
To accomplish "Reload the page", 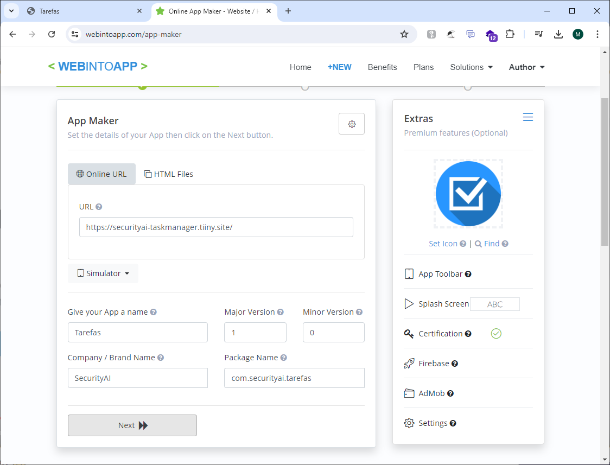I will pyautogui.click(x=52, y=34).
